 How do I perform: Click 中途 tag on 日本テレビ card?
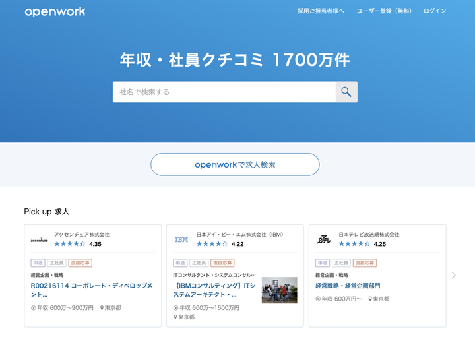pyautogui.click(x=323, y=263)
